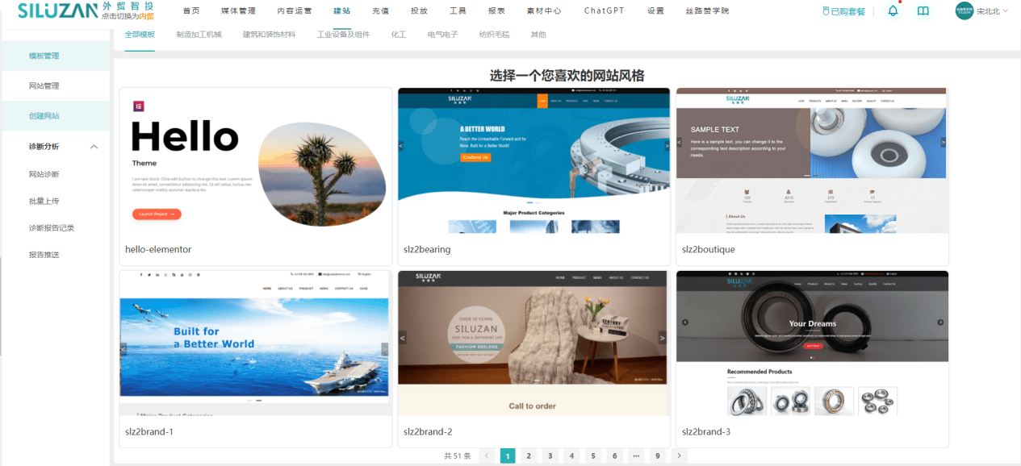Click the slz2brand-1 template name
This screenshot has height=466, width=1021.
point(149,432)
